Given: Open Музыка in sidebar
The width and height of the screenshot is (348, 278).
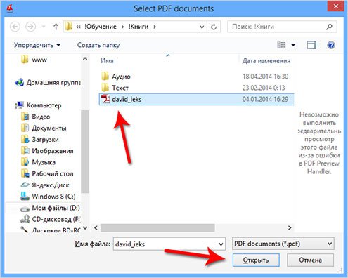Looking at the screenshot, I should pyautogui.click(x=44, y=162).
